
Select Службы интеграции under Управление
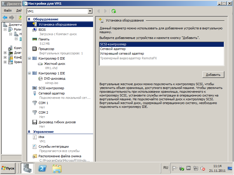click(54, 147)
